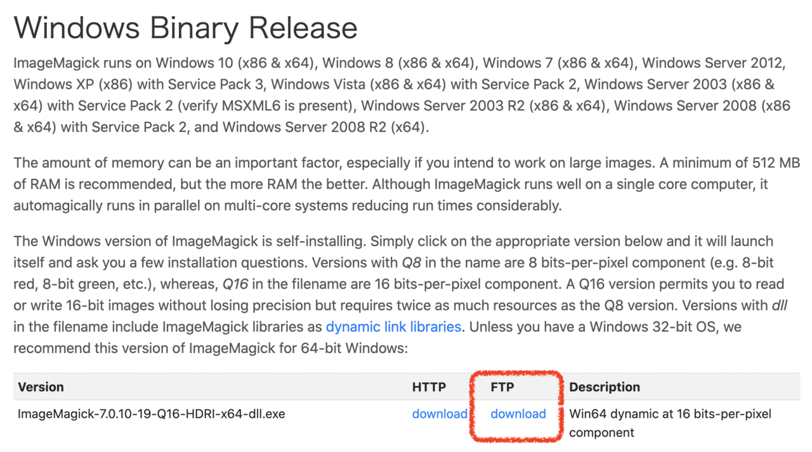Click the self-installing instructions paragraph

pos(400,295)
